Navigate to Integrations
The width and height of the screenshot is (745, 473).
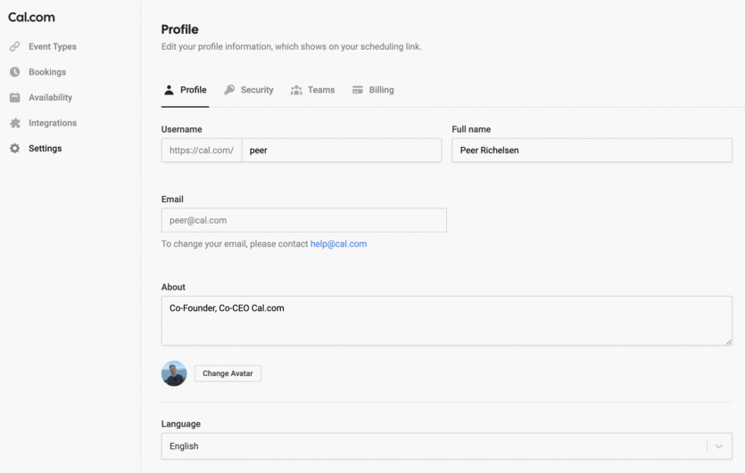click(53, 123)
